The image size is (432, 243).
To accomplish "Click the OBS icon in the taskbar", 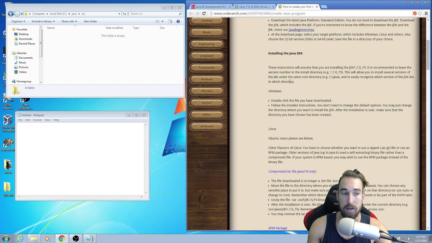I will [76, 239].
